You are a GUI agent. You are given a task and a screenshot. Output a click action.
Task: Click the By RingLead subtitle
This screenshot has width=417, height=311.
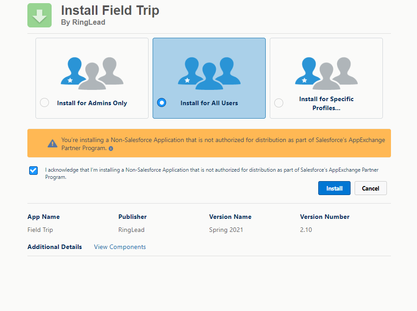(x=83, y=22)
